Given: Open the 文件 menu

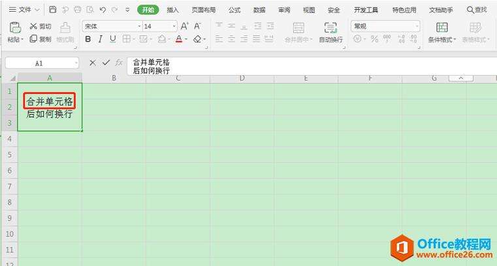Looking at the screenshot, I should pos(25,10).
